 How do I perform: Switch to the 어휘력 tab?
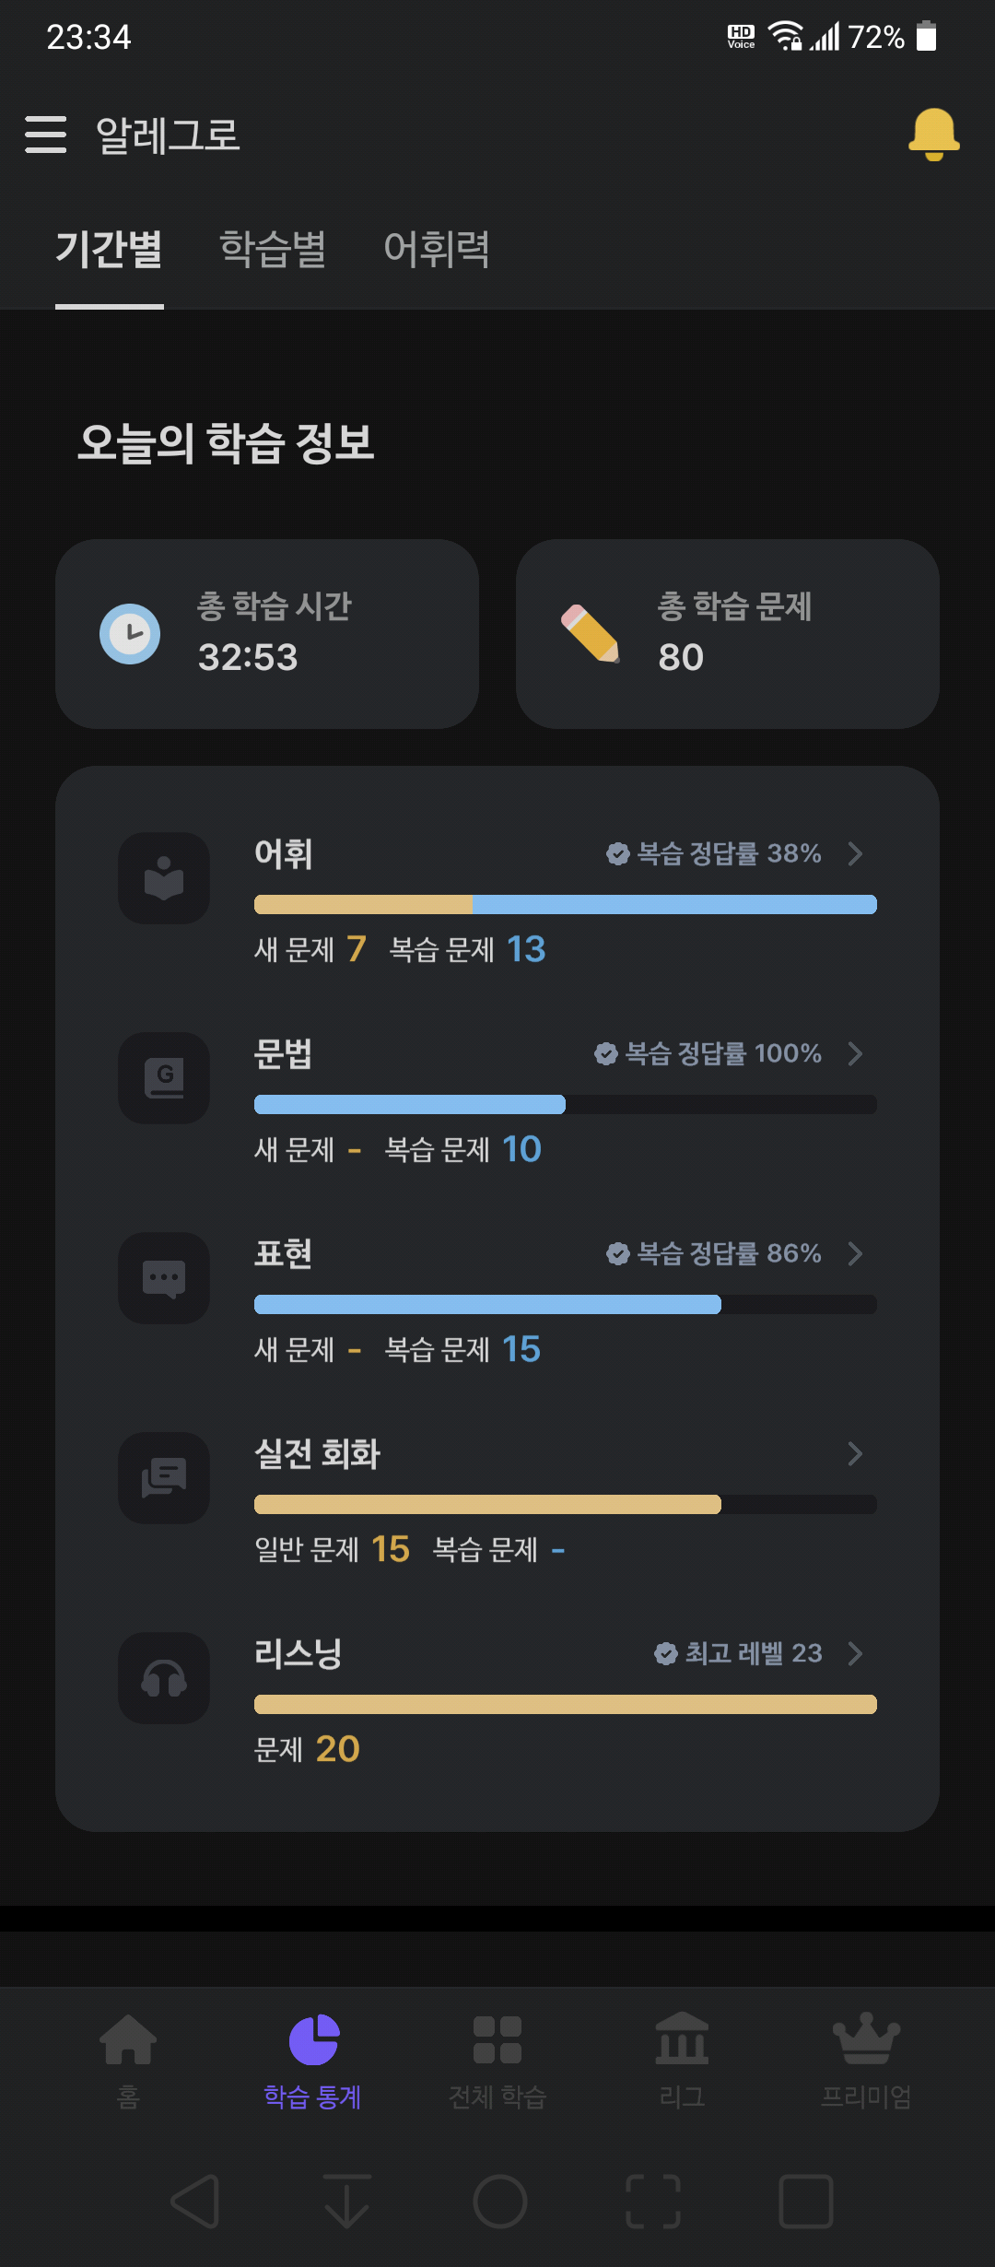[x=437, y=250]
